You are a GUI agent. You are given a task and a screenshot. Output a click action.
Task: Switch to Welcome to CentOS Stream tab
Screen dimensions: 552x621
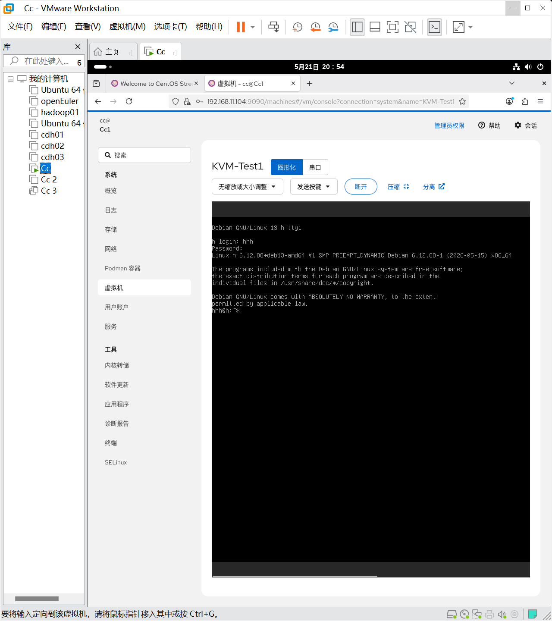point(154,84)
